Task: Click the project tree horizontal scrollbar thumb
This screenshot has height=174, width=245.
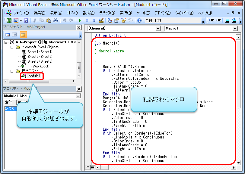Action: (29, 81)
